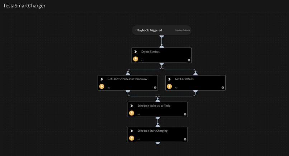
Task: Select the Schedule Wake up to Tesla title
Action: pos(154,106)
